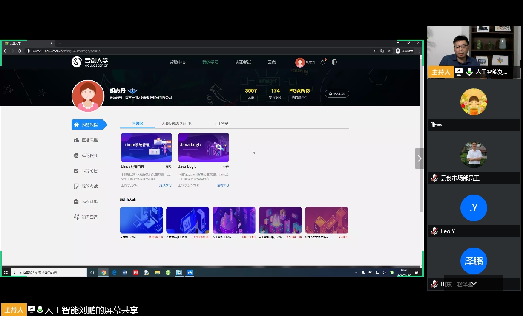Click the notification bell icon in header
Image resolution: width=523 pixels, height=316 pixels.
click(x=322, y=62)
